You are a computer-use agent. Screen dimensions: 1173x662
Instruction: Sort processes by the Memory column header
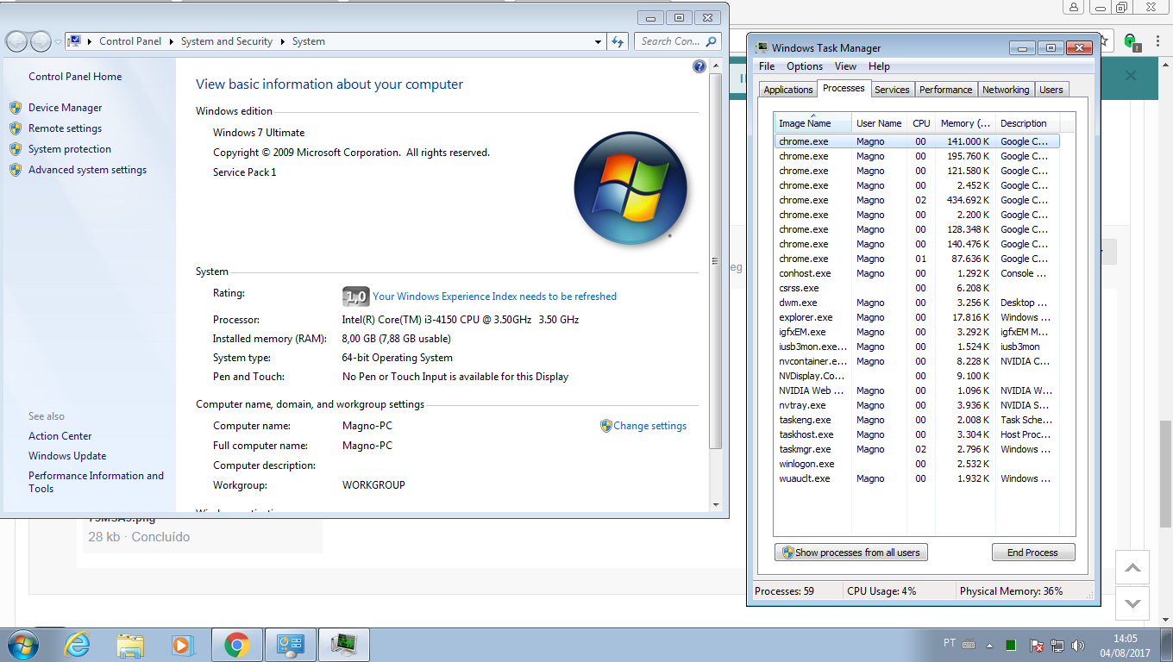point(964,123)
